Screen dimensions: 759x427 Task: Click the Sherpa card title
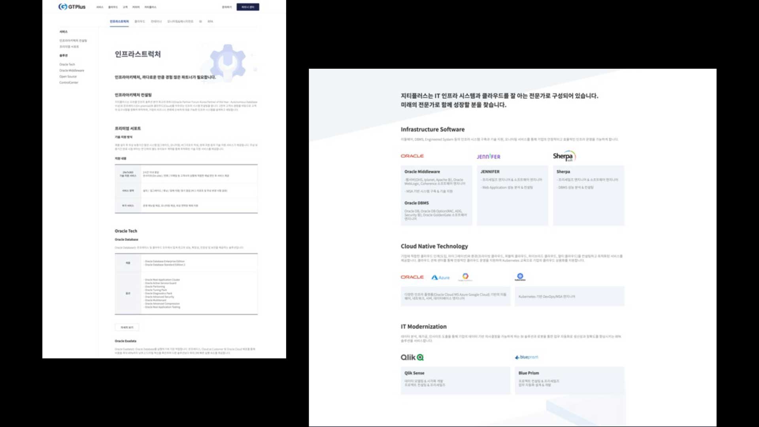click(x=563, y=172)
